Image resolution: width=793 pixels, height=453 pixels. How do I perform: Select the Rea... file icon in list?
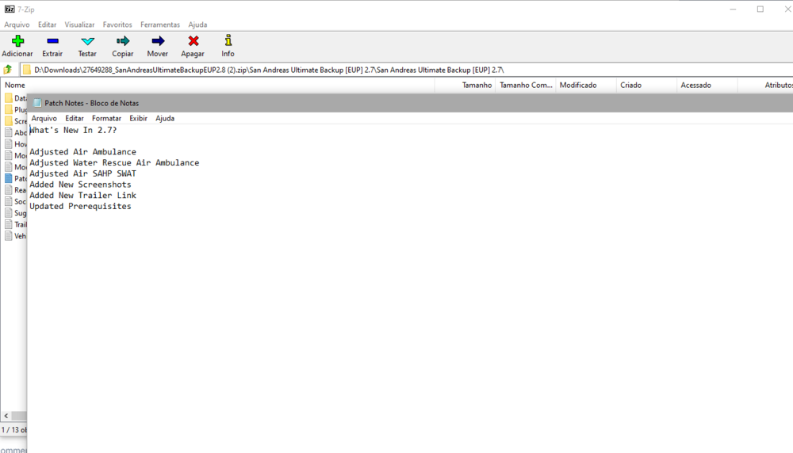click(x=9, y=190)
